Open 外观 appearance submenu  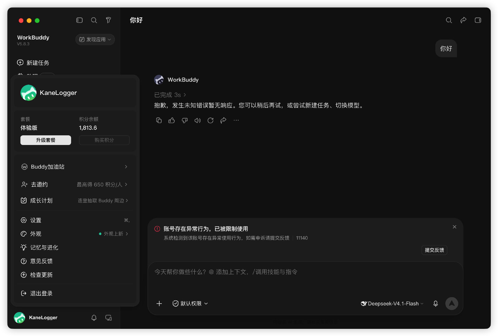(x=75, y=234)
